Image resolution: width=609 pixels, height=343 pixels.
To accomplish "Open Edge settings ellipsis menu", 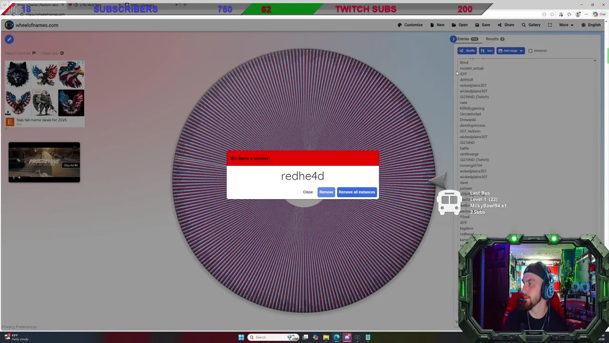I will [x=586, y=14].
